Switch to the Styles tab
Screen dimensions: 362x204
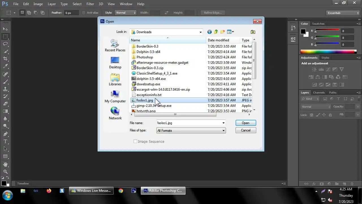[326, 58]
